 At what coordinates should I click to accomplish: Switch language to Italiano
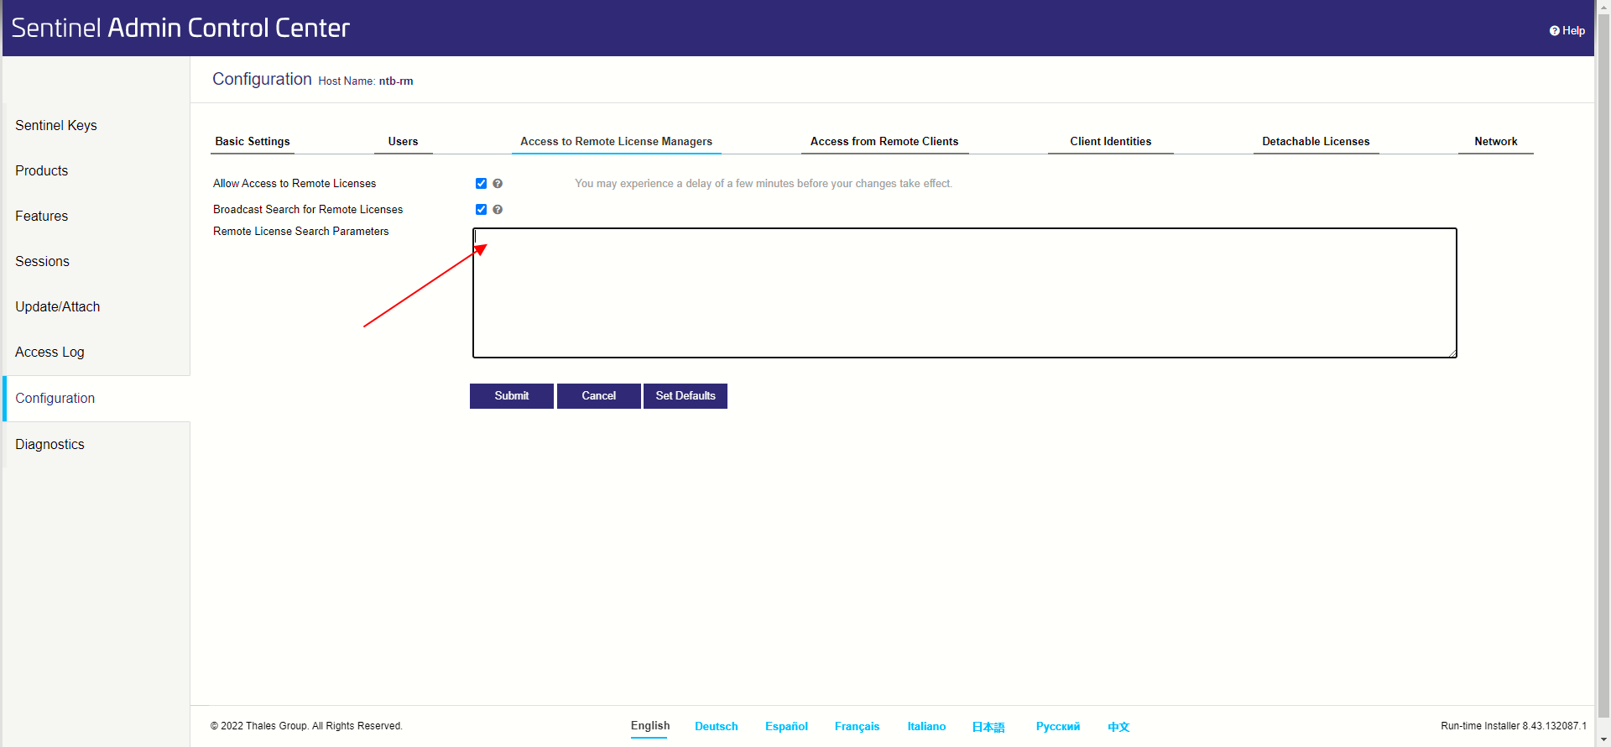(x=926, y=727)
